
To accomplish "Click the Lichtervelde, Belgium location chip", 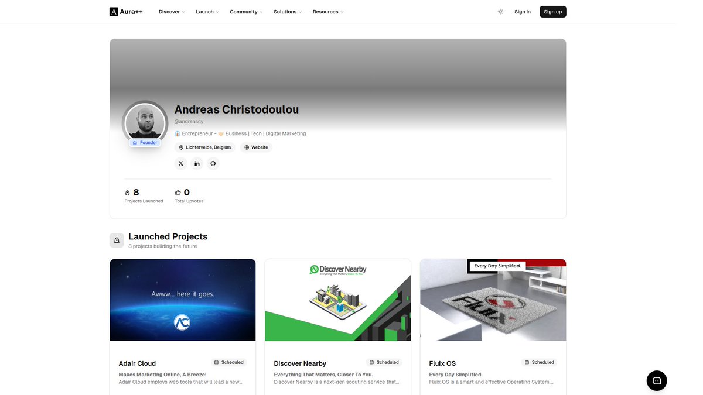I will (205, 147).
